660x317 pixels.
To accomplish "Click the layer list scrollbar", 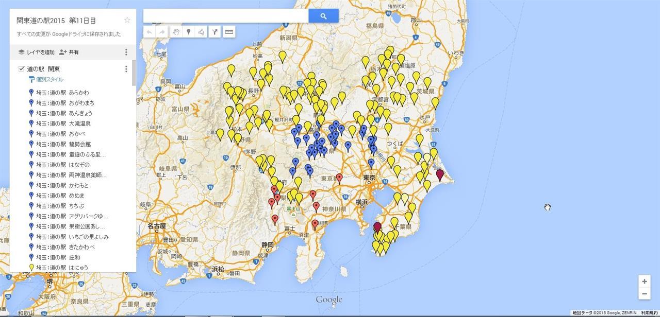I will pos(134,74).
